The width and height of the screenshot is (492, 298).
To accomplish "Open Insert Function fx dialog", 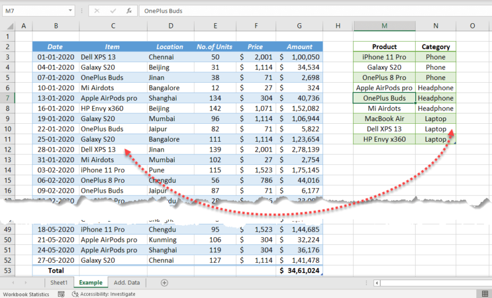I will 129,11.
